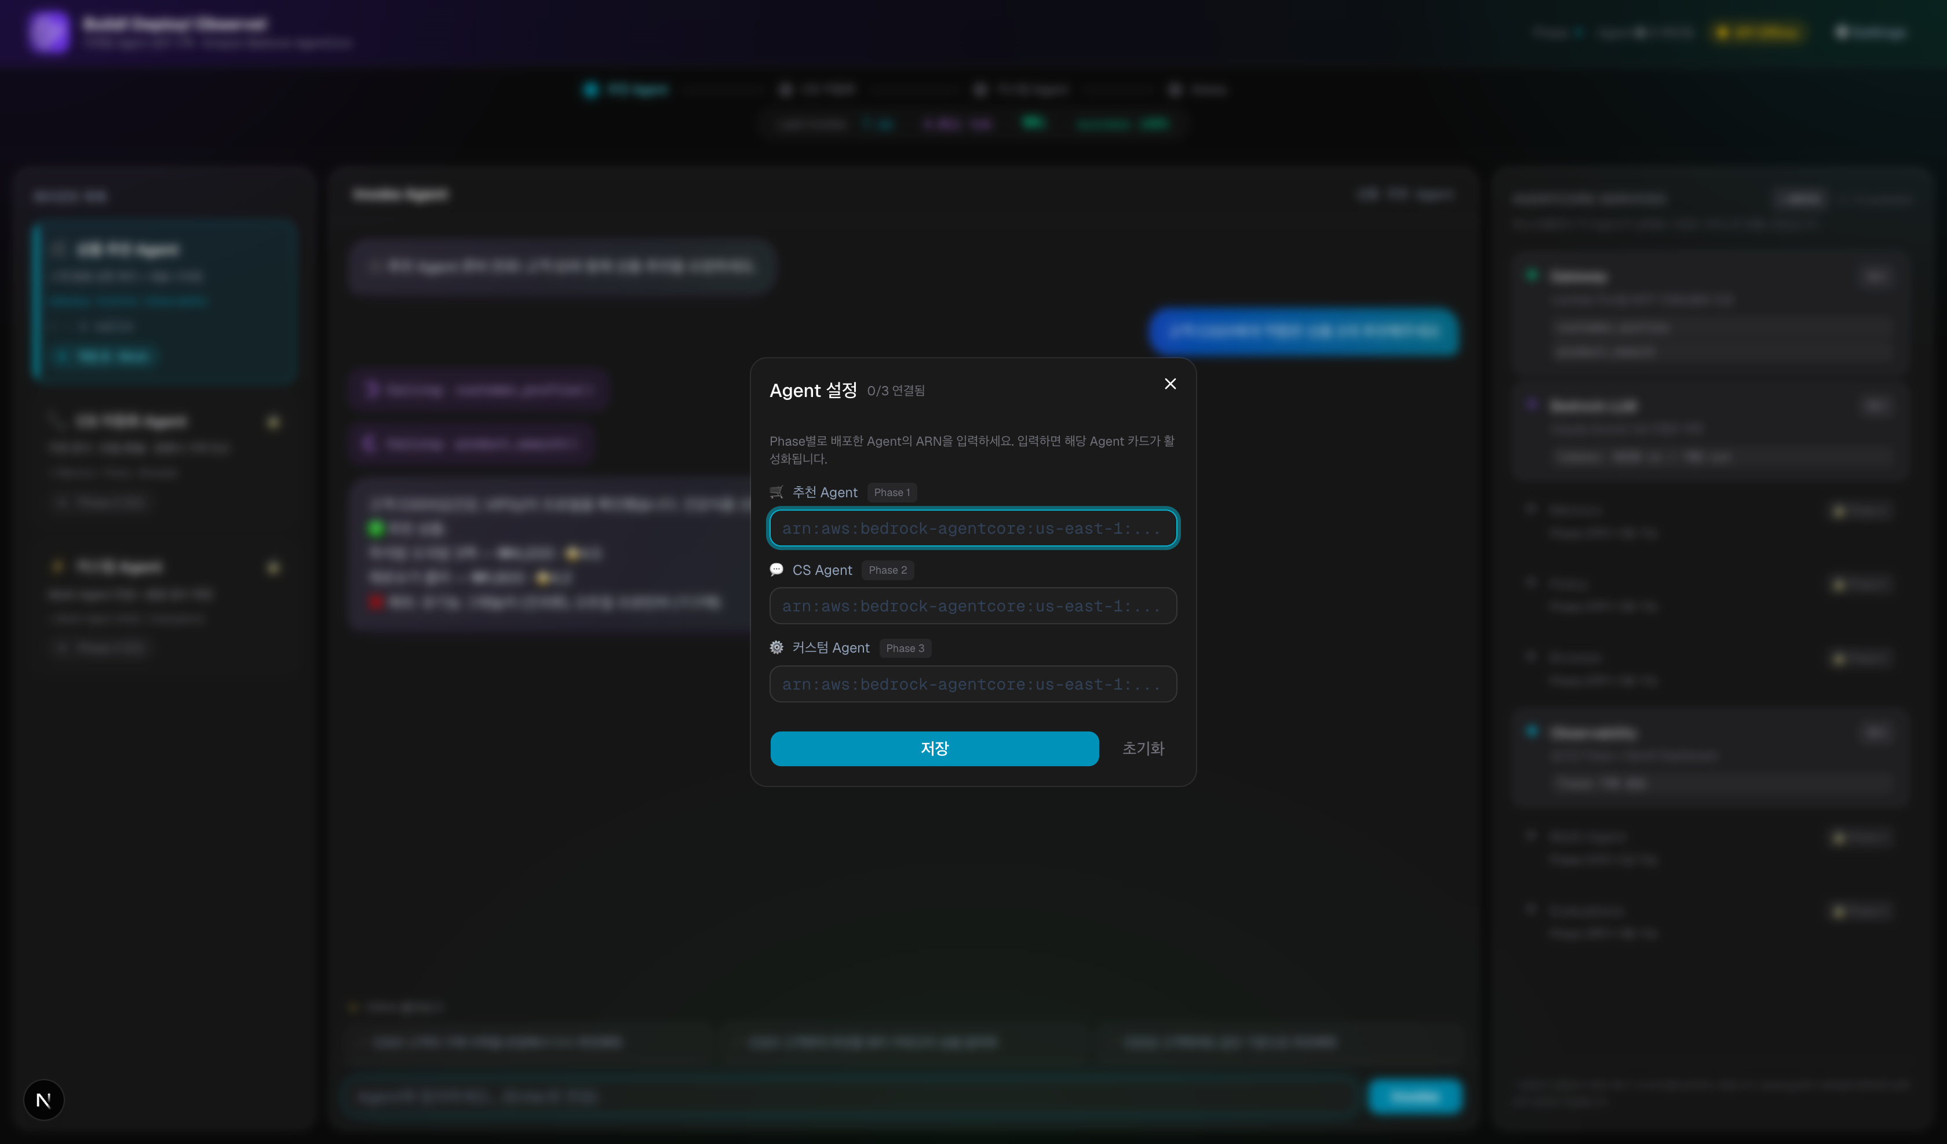The image size is (1947, 1144).
Task: Click the Agent 설정 dialog title
Action: click(813, 391)
